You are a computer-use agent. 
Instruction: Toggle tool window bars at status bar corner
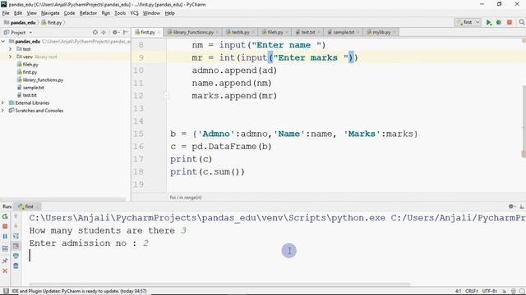(6, 291)
